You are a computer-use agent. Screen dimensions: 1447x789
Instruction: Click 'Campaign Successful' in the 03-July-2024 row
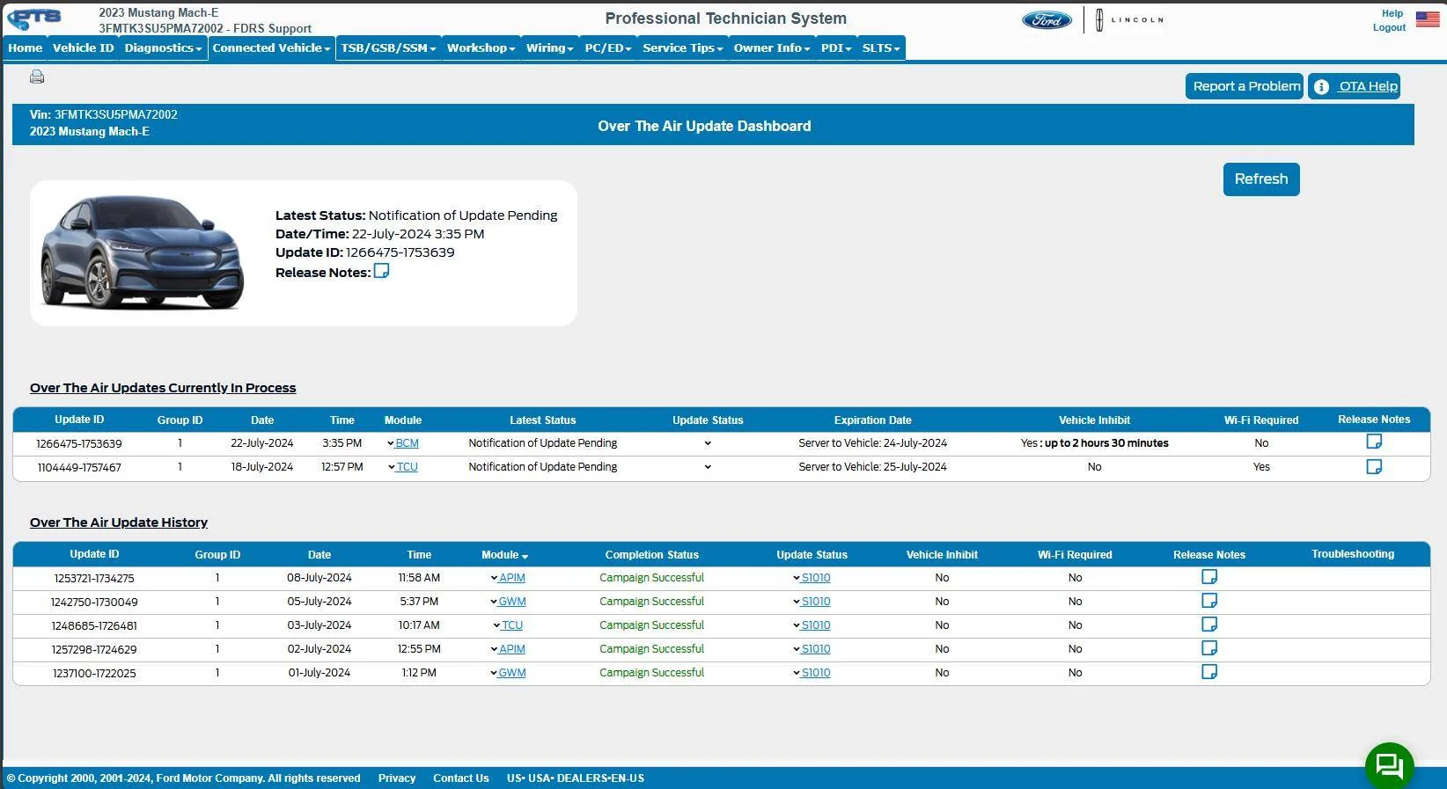[x=652, y=625]
